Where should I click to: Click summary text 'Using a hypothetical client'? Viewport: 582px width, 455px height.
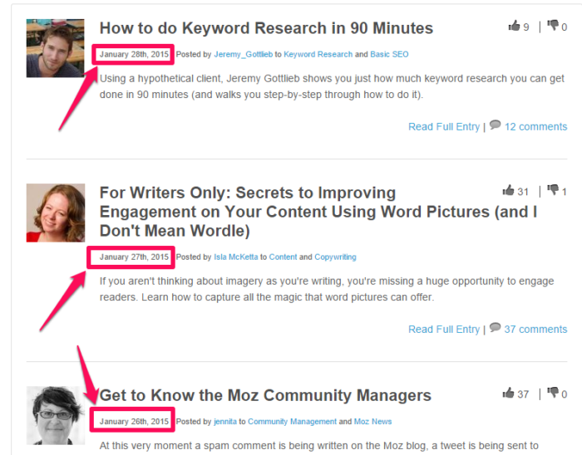click(161, 79)
